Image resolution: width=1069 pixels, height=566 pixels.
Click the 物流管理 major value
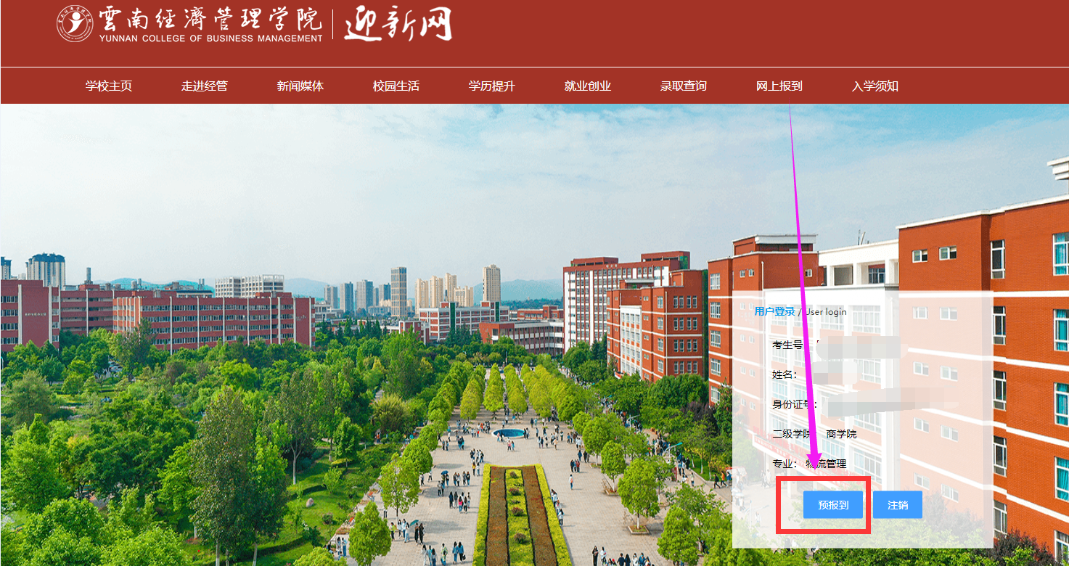(827, 464)
